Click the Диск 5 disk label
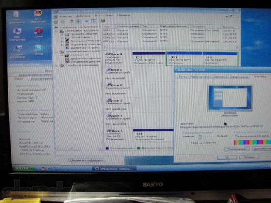The image size is (271, 203). (x=114, y=131)
